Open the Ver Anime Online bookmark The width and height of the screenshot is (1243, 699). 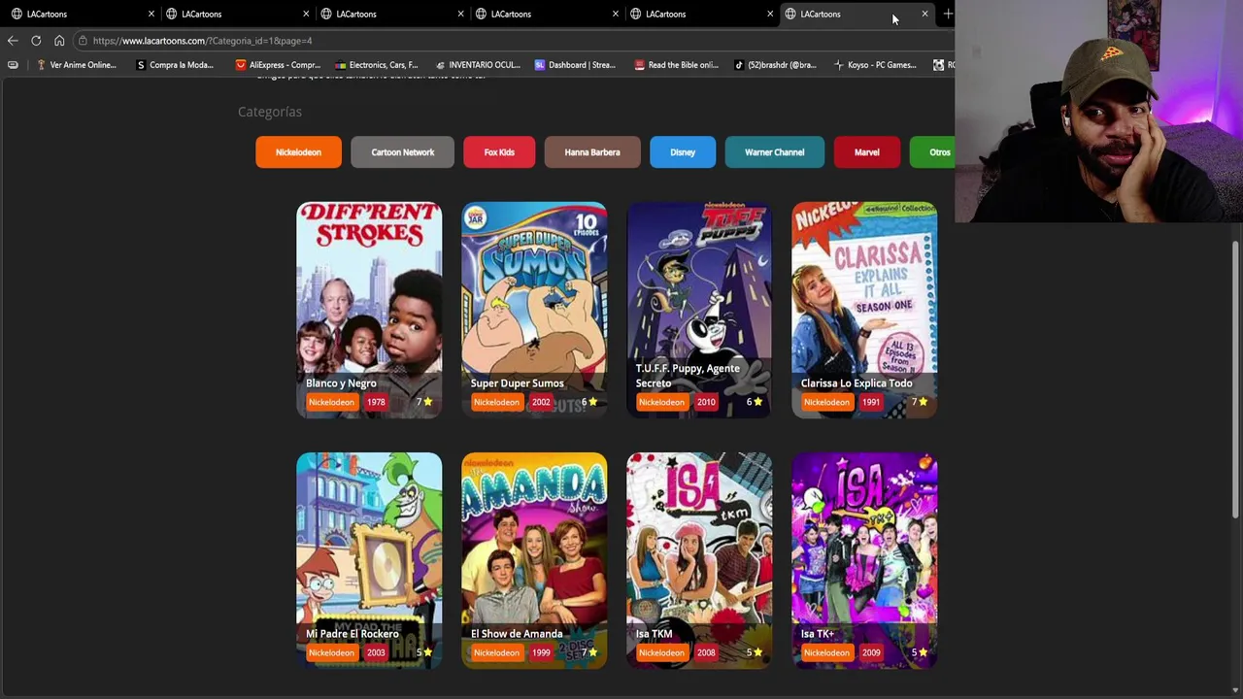tap(76, 65)
